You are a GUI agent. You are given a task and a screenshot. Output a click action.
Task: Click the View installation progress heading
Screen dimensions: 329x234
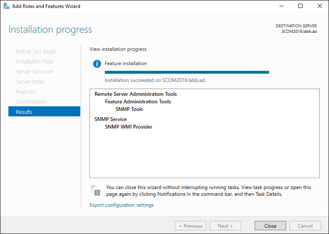pos(118,49)
